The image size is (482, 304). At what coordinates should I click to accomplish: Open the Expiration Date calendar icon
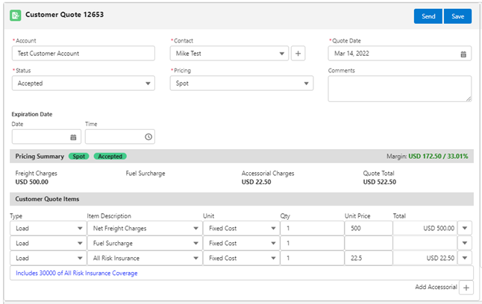pos(73,137)
